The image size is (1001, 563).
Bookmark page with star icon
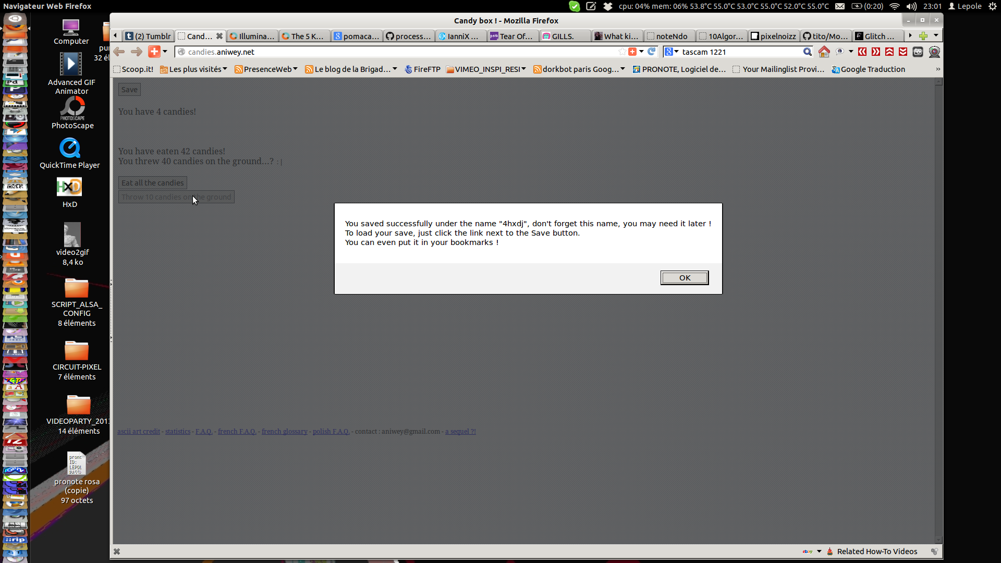621,52
